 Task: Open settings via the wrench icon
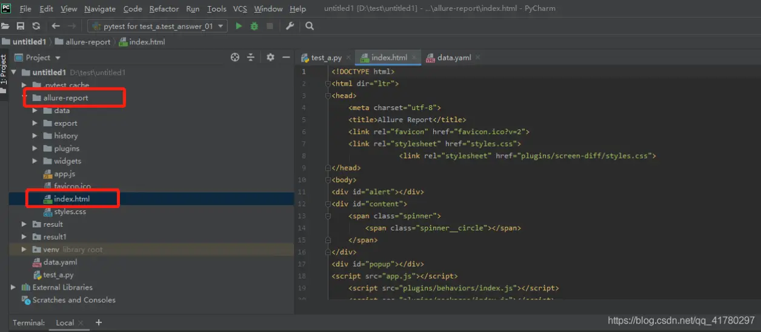(290, 26)
